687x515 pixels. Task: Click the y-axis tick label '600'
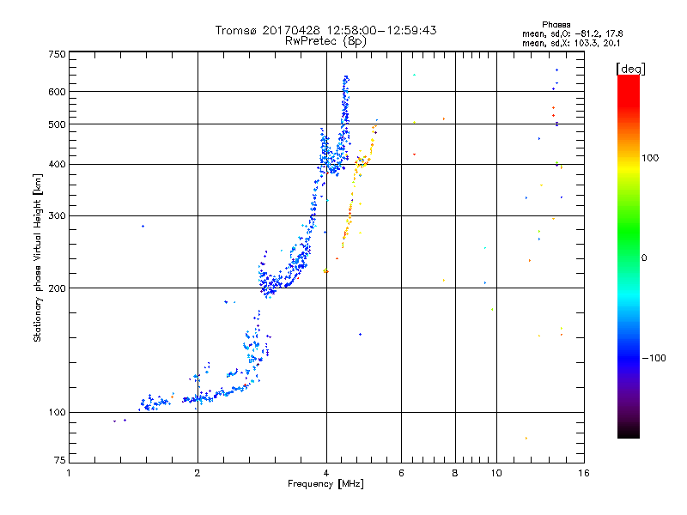[57, 92]
